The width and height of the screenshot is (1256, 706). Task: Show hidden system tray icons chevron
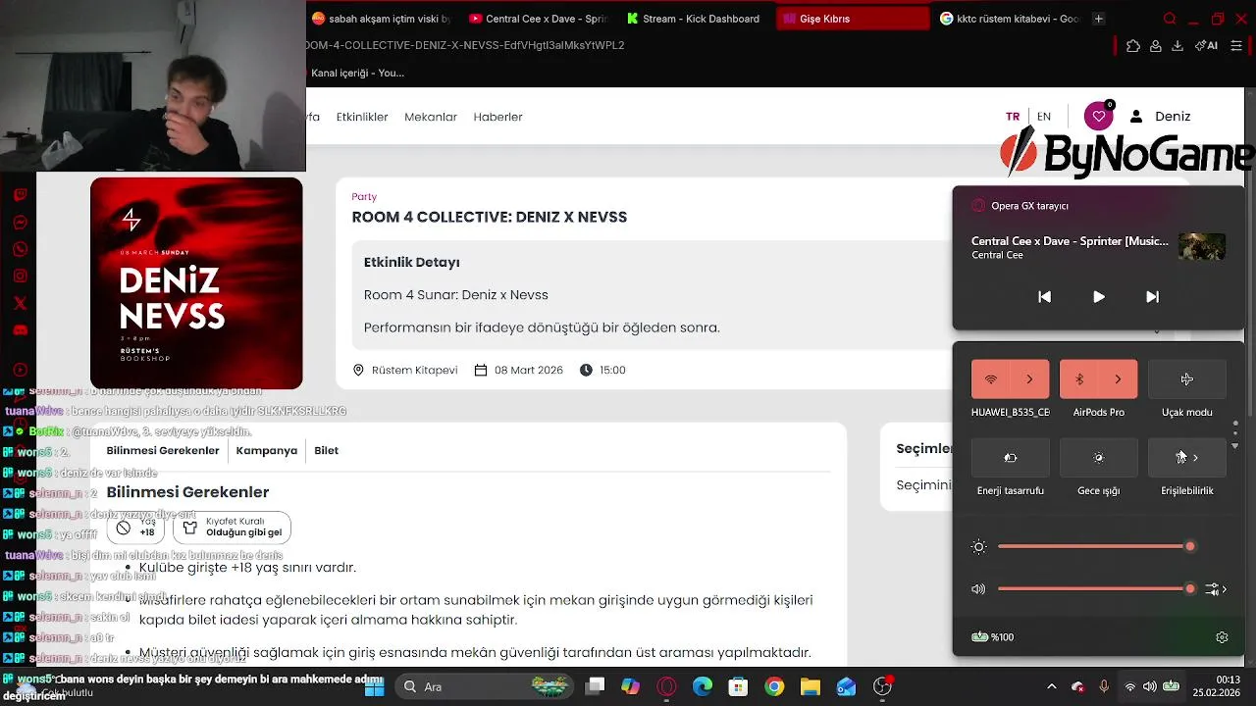[1052, 686]
